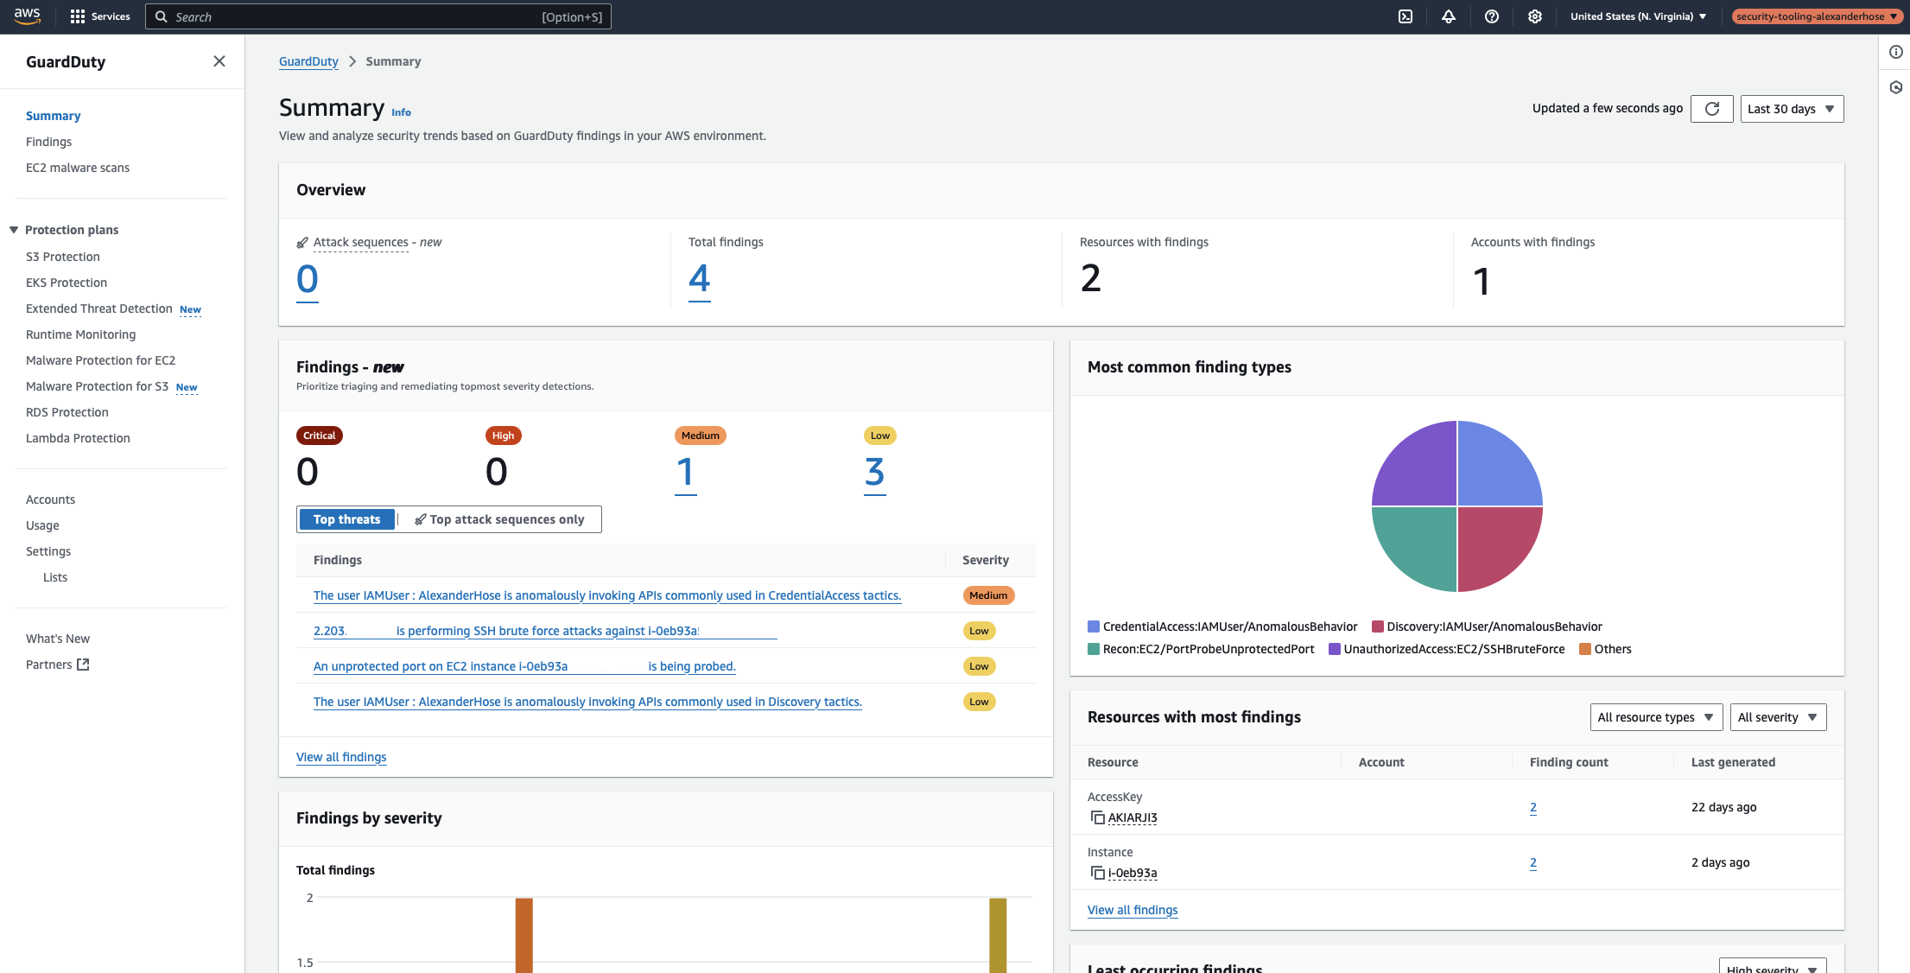Open the Discovery tactics finding
Viewport: 1910px width, 973px height.
[587, 702]
